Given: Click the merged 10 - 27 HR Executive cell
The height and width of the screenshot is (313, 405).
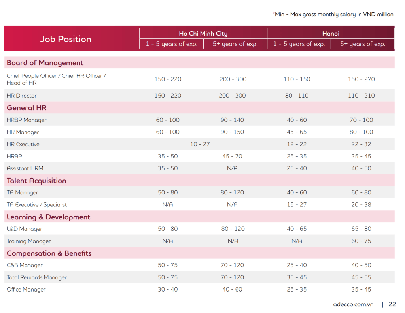Looking at the screenshot, I should click(200, 144).
